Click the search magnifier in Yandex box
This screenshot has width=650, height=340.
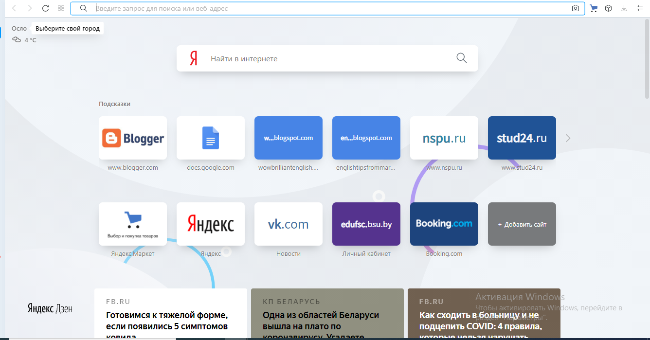(461, 58)
